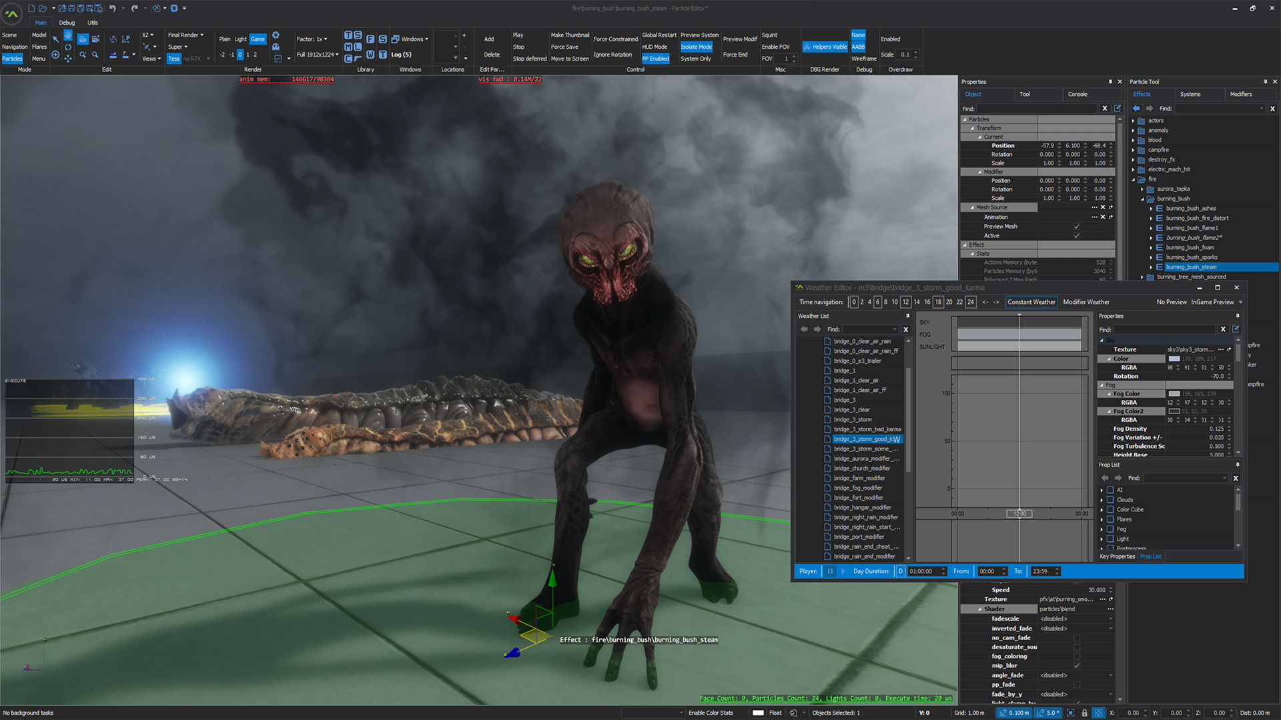Enable the Flares prop checkbox
Image resolution: width=1281 pixels, height=720 pixels.
coord(1110,519)
